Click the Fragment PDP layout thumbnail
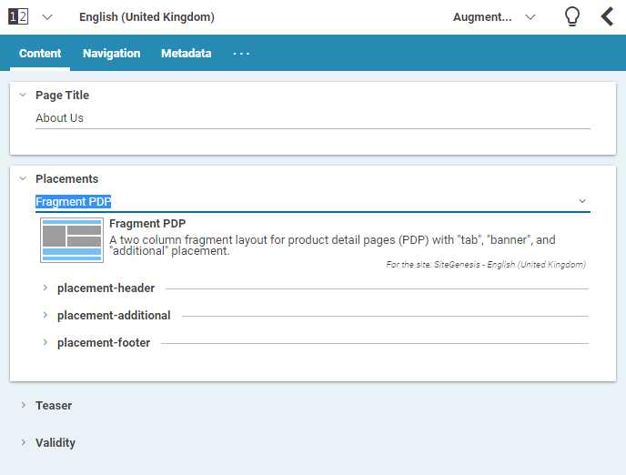626x475 pixels. click(71, 240)
